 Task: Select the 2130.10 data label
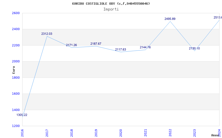195,49
